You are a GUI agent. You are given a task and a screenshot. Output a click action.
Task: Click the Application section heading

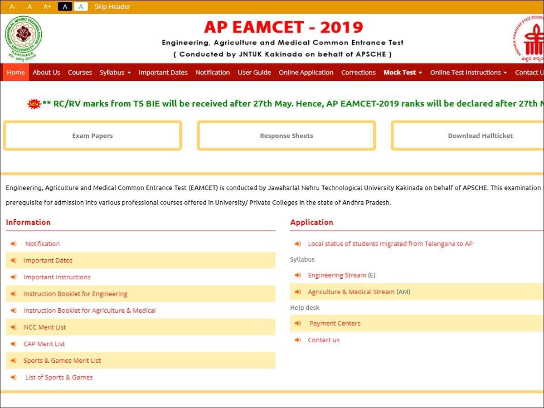(x=311, y=223)
